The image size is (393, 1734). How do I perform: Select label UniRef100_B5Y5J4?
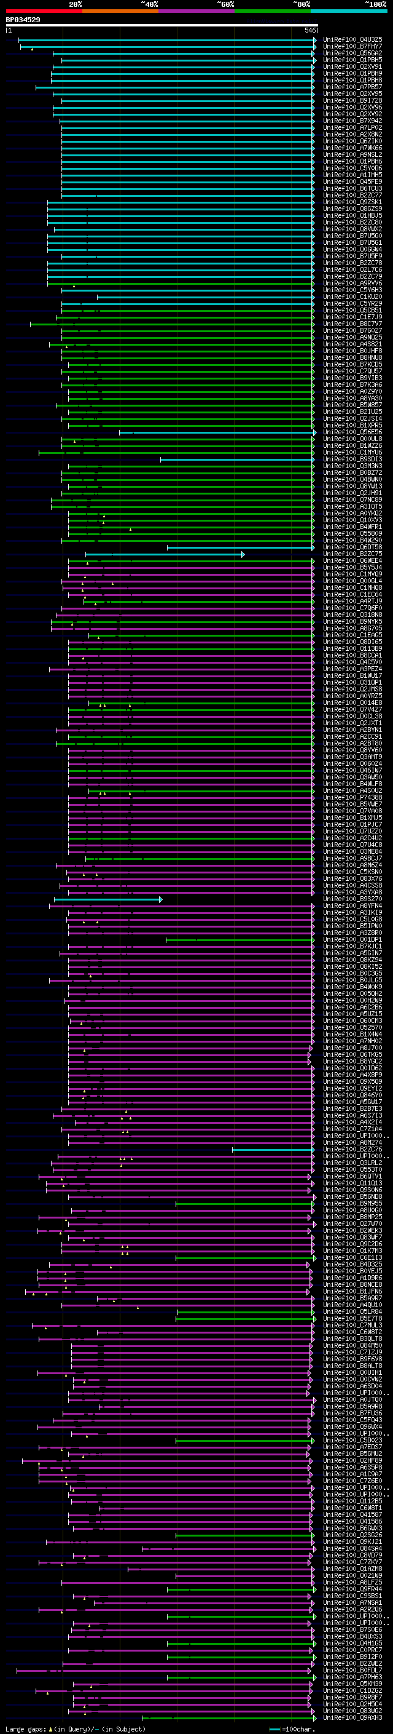[x=352, y=568]
